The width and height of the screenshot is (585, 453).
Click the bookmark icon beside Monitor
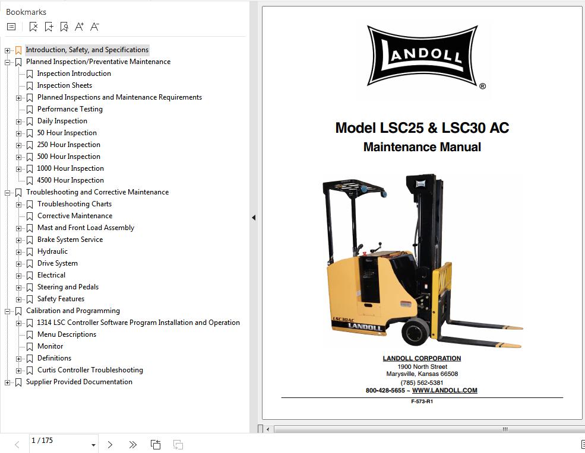click(30, 347)
